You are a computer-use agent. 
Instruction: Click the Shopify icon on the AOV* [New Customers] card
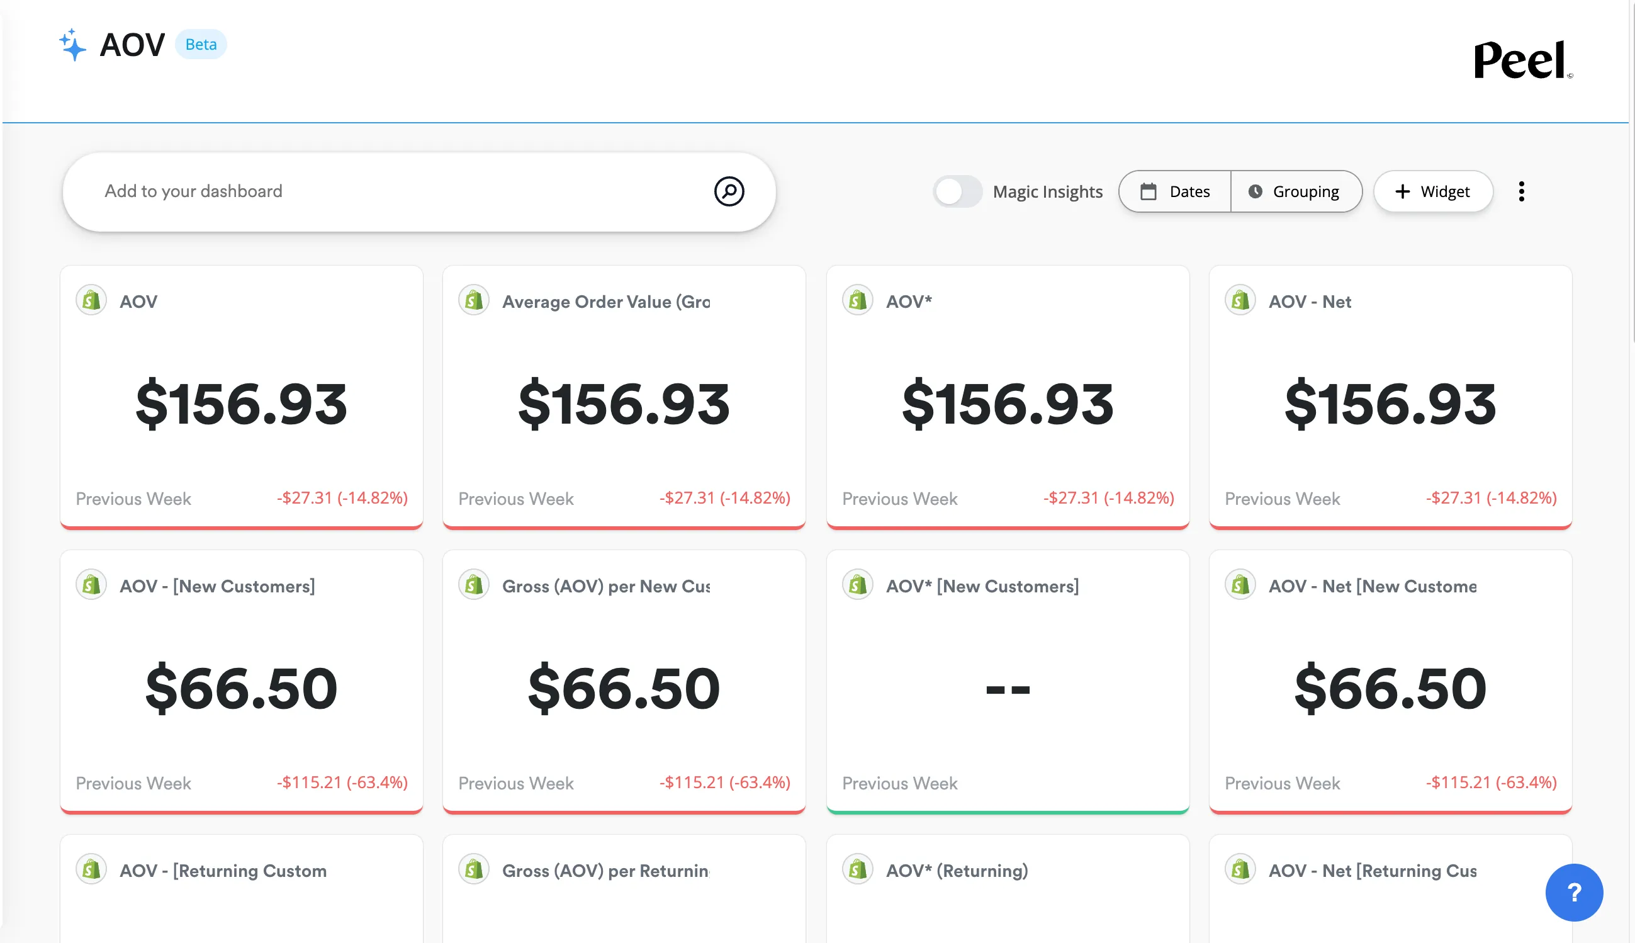tap(858, 585)
